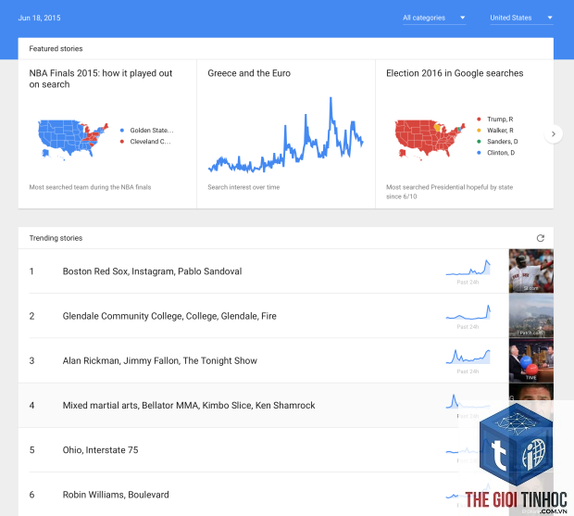Image resolution: width=574 pixels, height=516 pixels.
Task: Click the Glendale Community College sparkline chart
Action: pos(468,312)
